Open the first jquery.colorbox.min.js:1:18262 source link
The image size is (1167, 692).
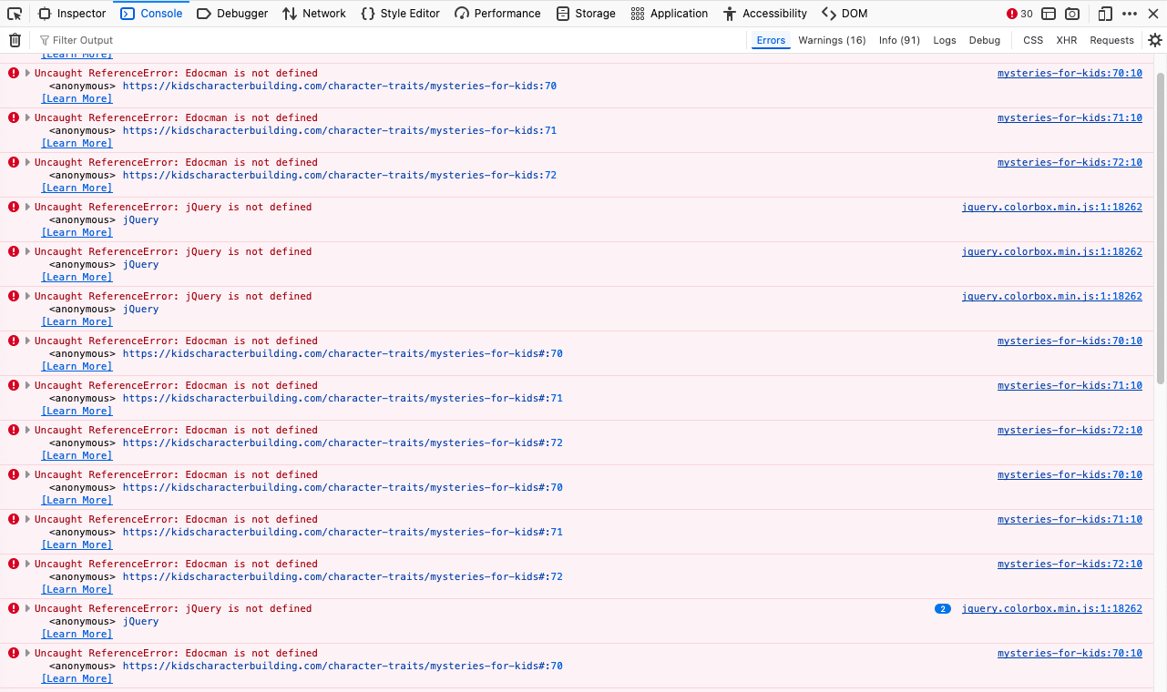pos(1052,207)
